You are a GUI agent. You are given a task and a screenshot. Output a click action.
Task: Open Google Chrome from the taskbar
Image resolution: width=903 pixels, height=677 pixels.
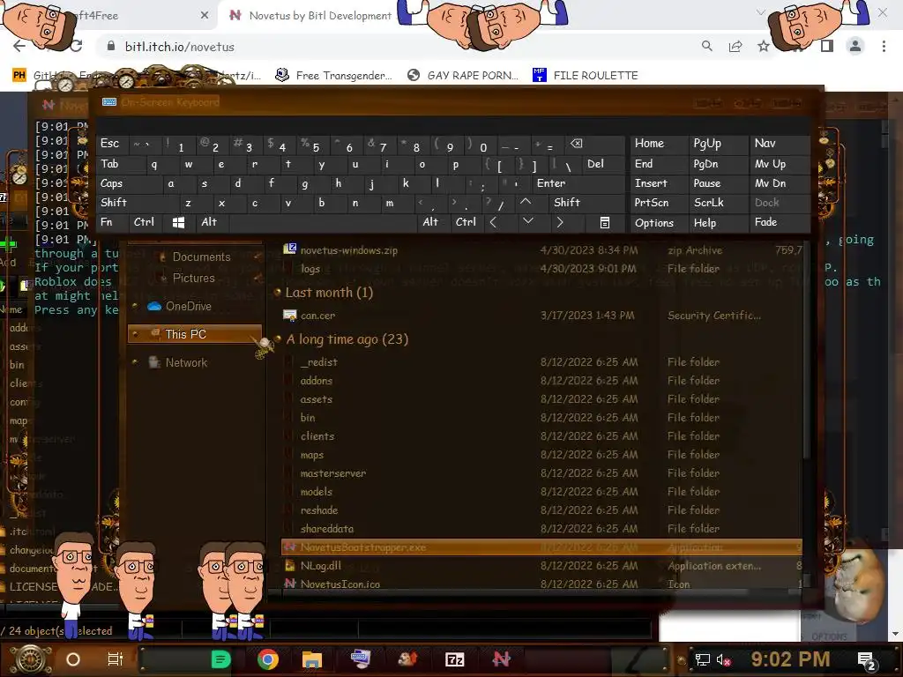[x=268, y=659]
